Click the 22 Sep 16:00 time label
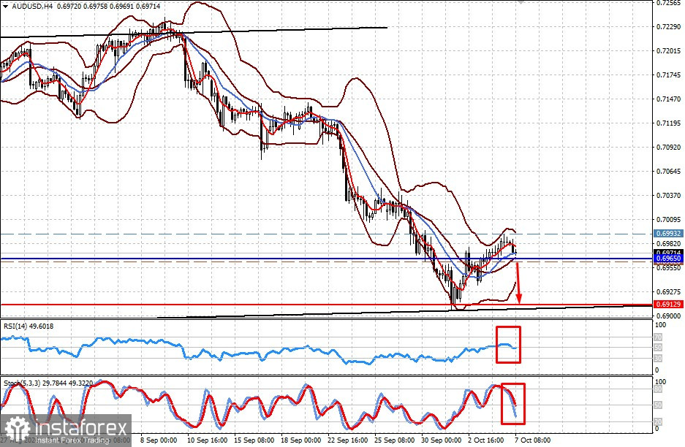 pyautogui.click(x=348, y=440)
